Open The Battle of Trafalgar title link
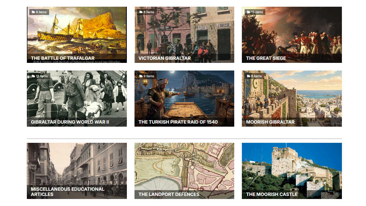Image resolution: width=366 pixels, height=206 pixels. point(63,58)
